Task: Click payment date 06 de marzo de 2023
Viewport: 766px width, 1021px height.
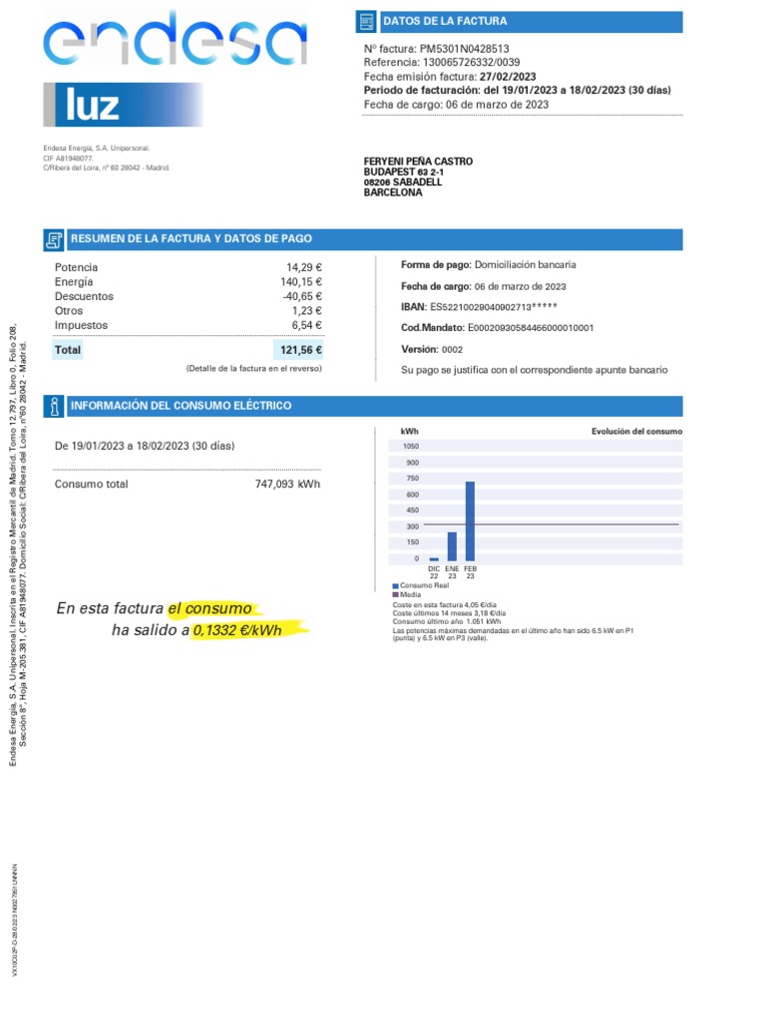Action: 520,286
